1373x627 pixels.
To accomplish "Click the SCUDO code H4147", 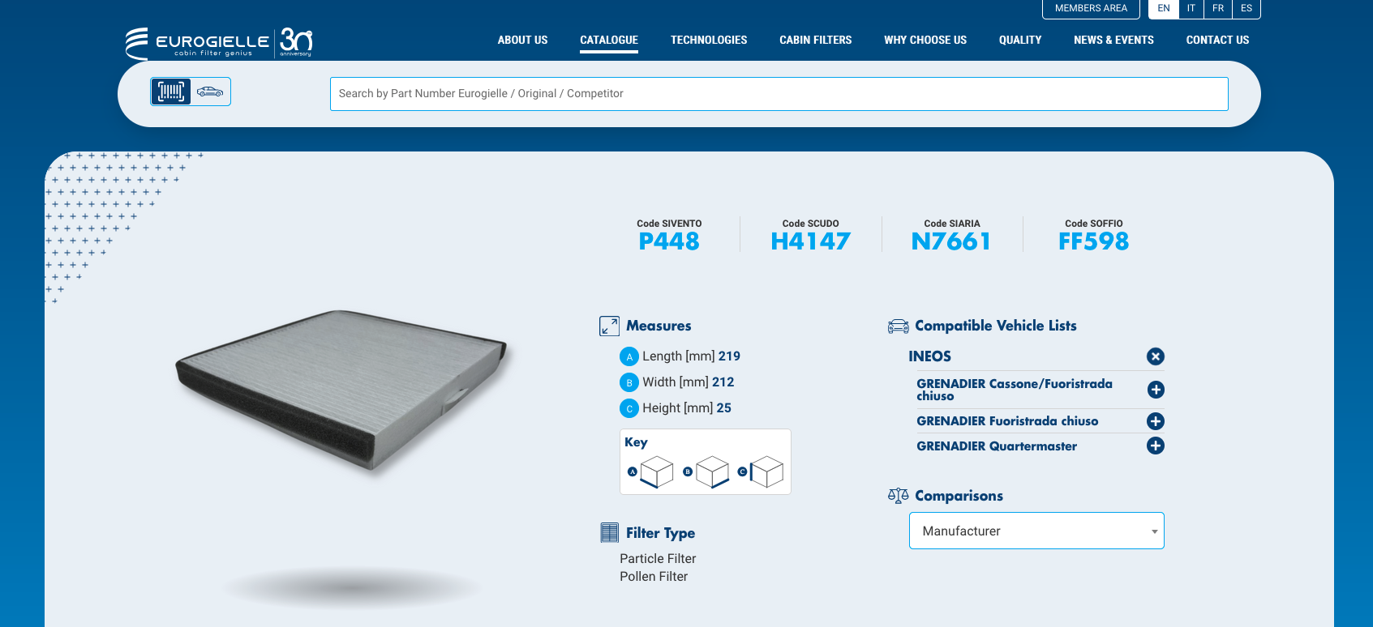I will 810,241.
